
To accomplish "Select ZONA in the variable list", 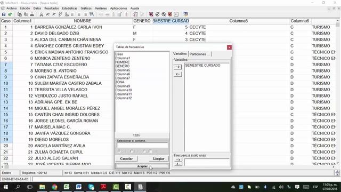I will point(120,82).
